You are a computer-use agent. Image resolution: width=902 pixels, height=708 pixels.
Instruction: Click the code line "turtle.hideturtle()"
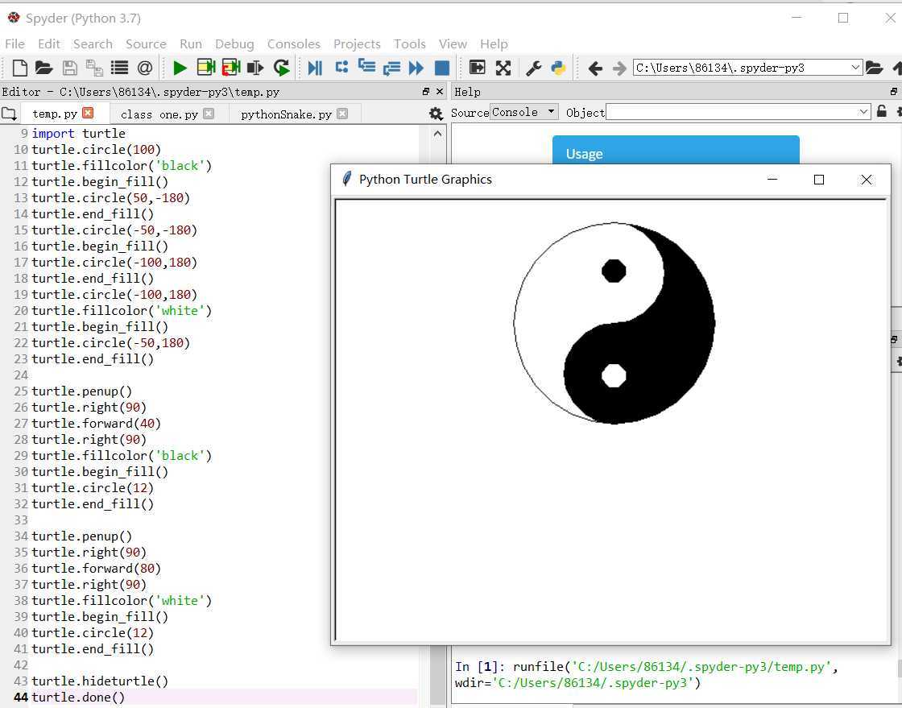tap(100, 681)
